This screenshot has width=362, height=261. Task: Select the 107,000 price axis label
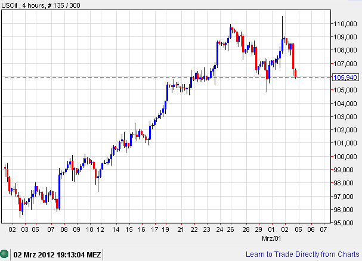click(x=345, y=63)
